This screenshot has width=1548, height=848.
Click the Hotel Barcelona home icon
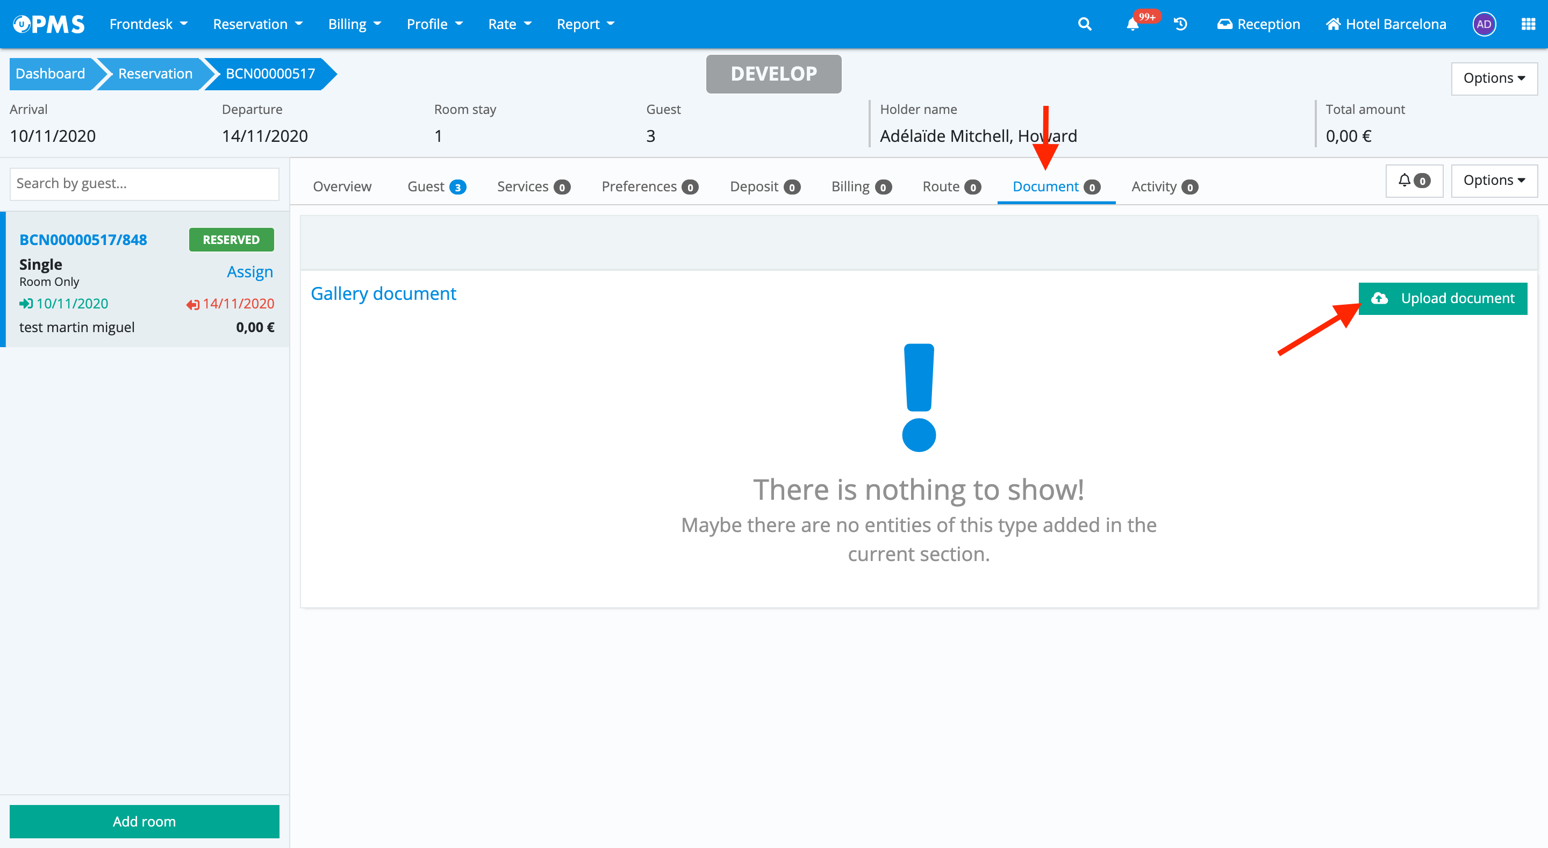point(1334,24)
